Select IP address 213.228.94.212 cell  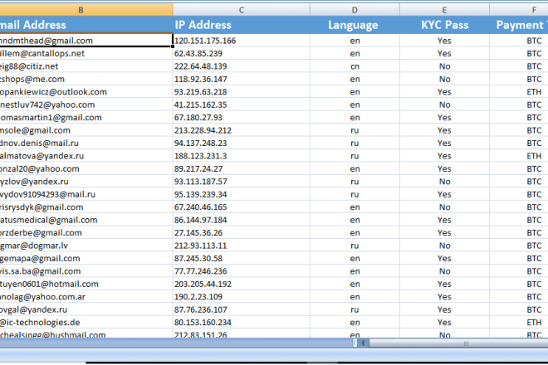242,130
